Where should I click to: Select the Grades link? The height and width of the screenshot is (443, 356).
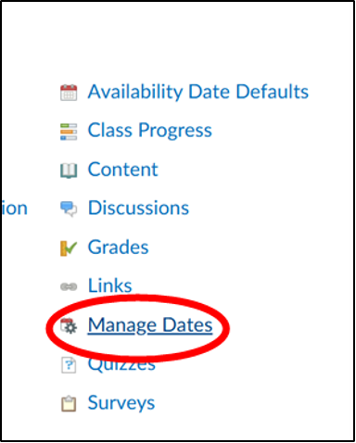[x=118, y=247]
